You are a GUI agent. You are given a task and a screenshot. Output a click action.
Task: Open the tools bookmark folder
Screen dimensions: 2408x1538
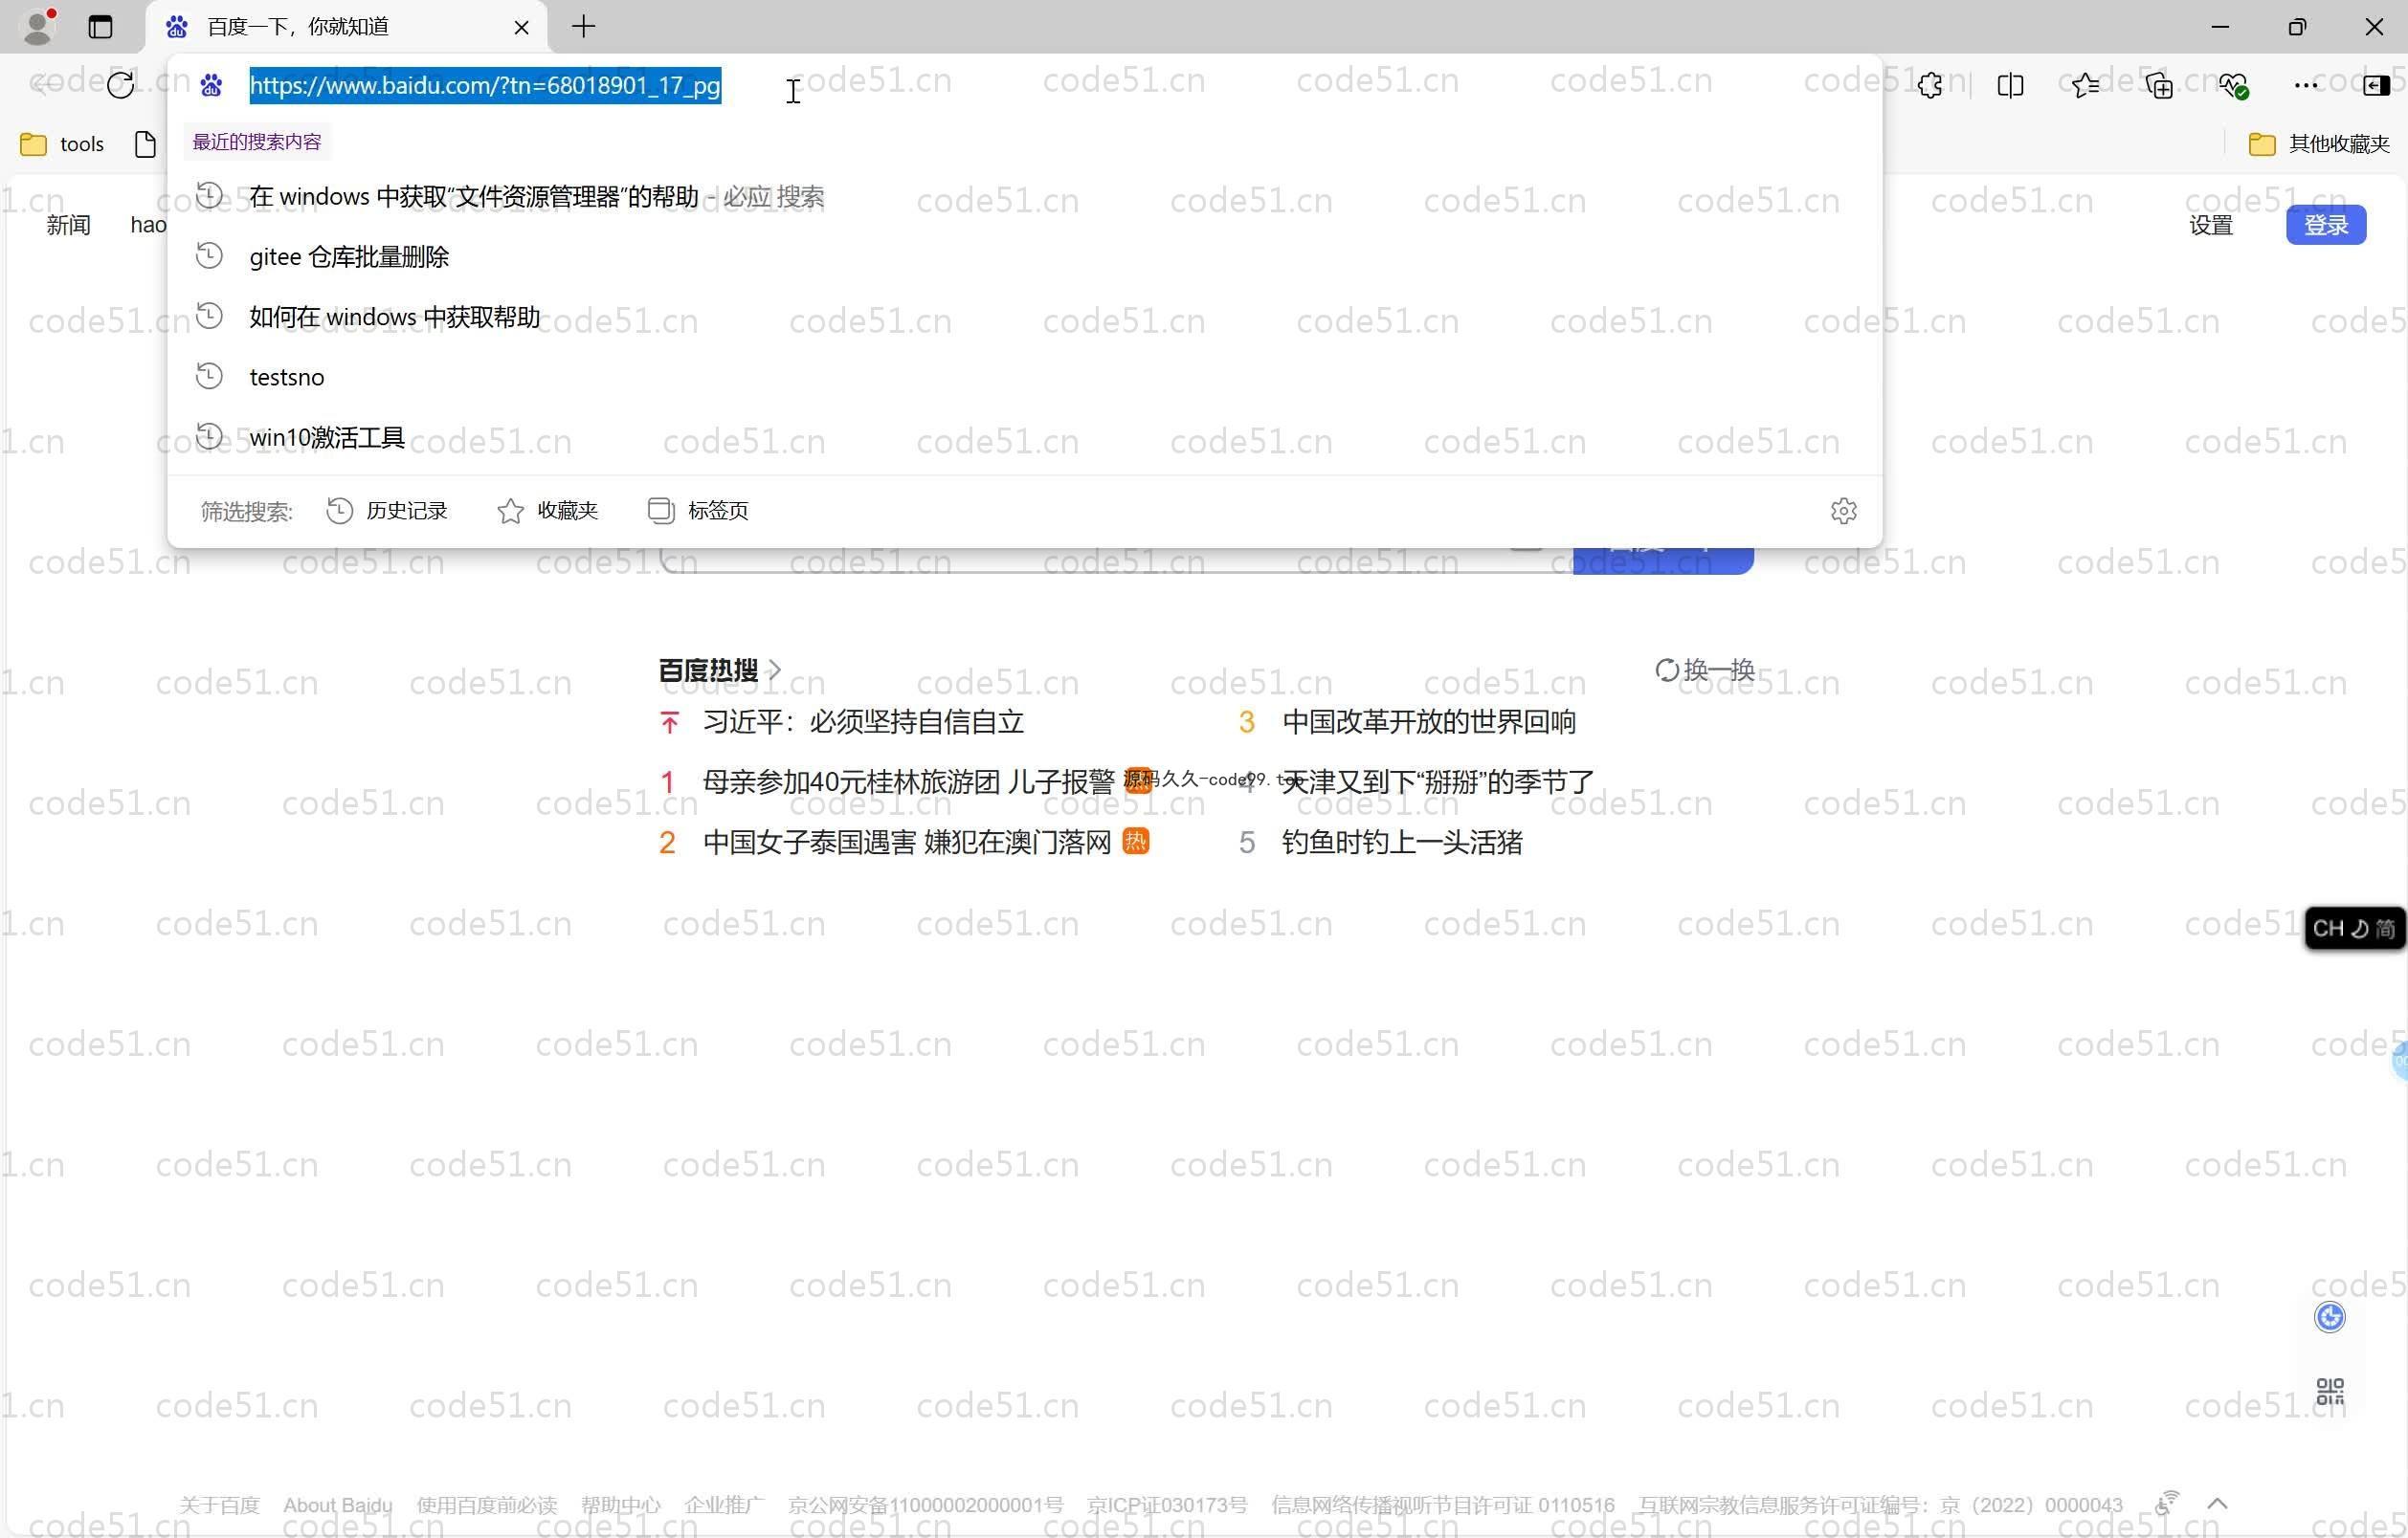[x=62, y=143]
